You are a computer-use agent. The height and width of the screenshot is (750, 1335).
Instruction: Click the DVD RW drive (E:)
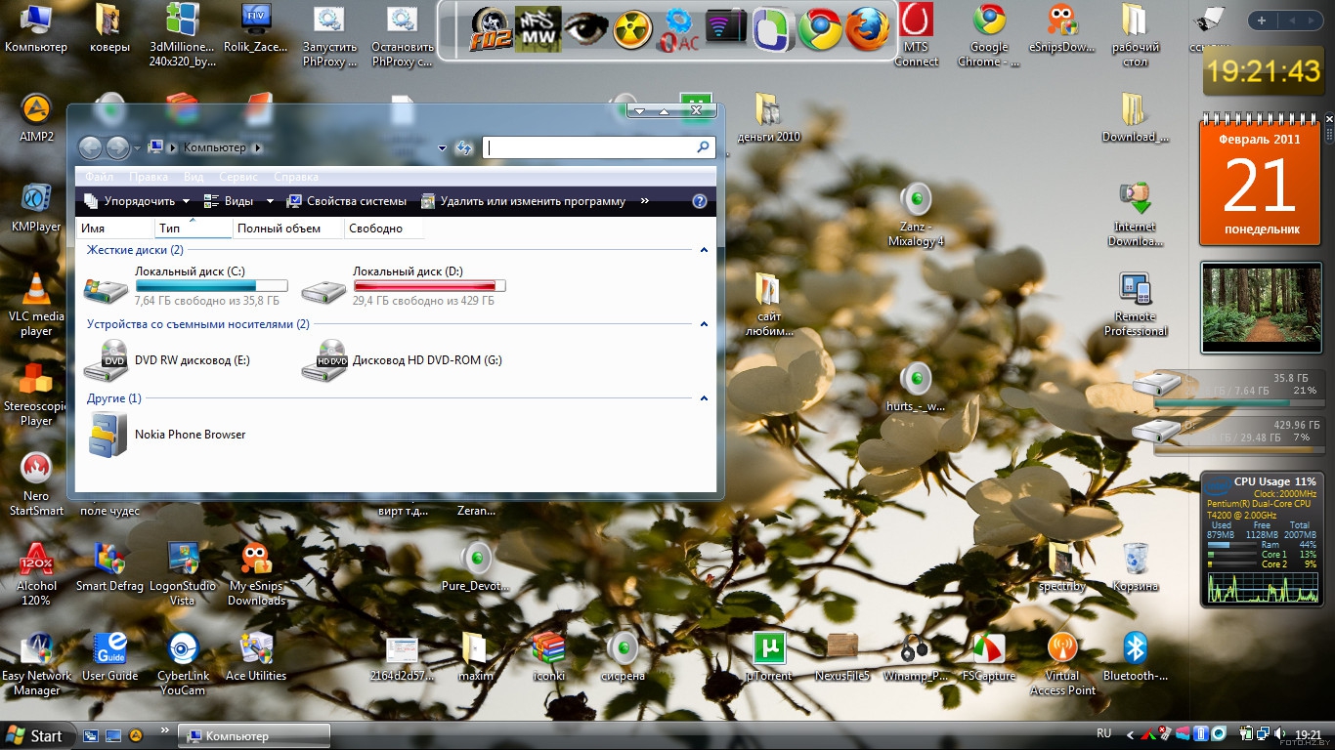point(106,360)
